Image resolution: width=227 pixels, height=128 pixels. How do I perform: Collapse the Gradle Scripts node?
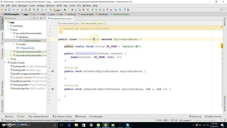(x=5, y=63)
